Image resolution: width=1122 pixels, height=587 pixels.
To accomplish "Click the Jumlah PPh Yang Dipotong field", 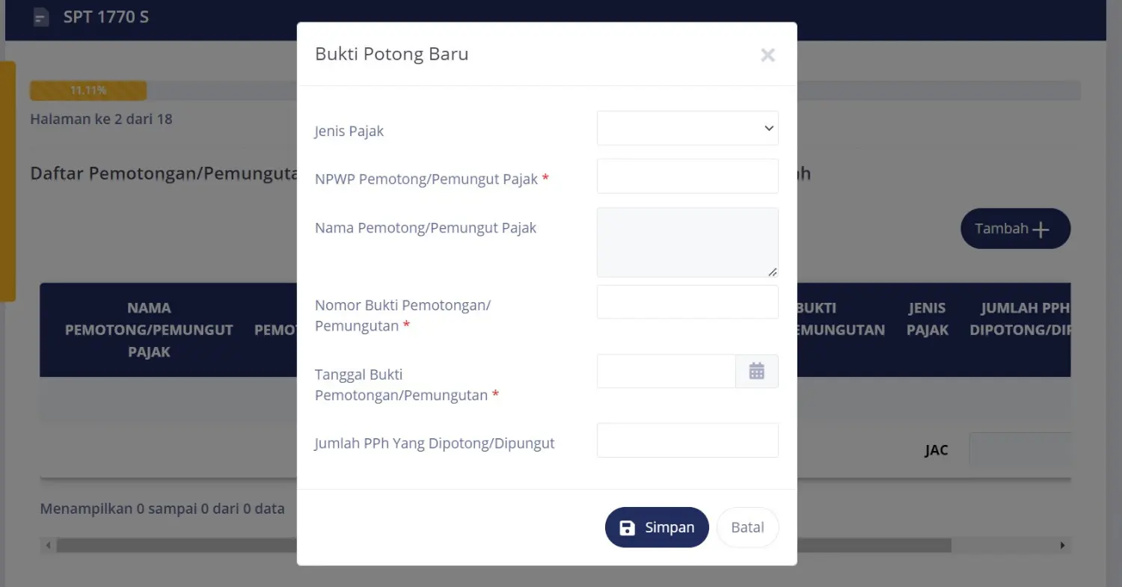I will (687, 440).
